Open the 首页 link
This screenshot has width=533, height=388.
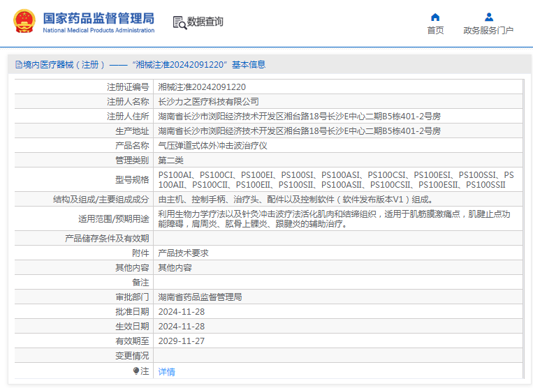point(435,31)
